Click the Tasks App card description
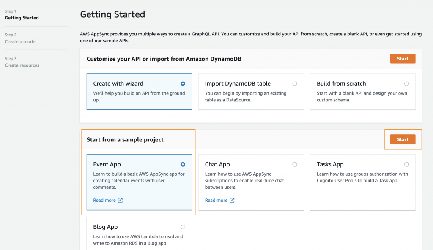Image resolution: width=433 pixels, height=250 pixels. [362, 177]
